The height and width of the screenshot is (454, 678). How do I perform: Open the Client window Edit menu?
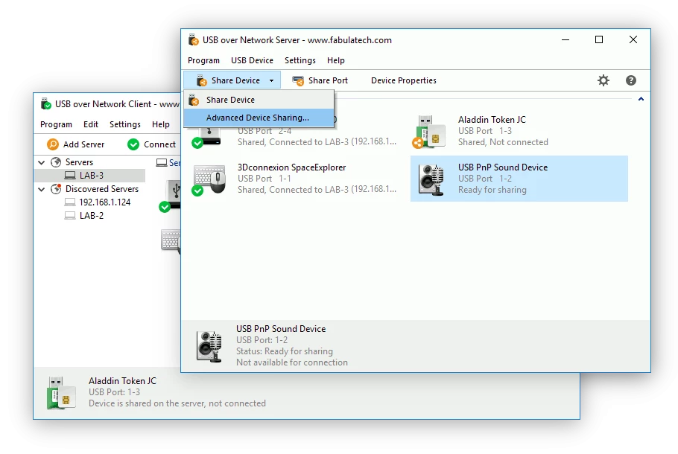pos(91,124)
